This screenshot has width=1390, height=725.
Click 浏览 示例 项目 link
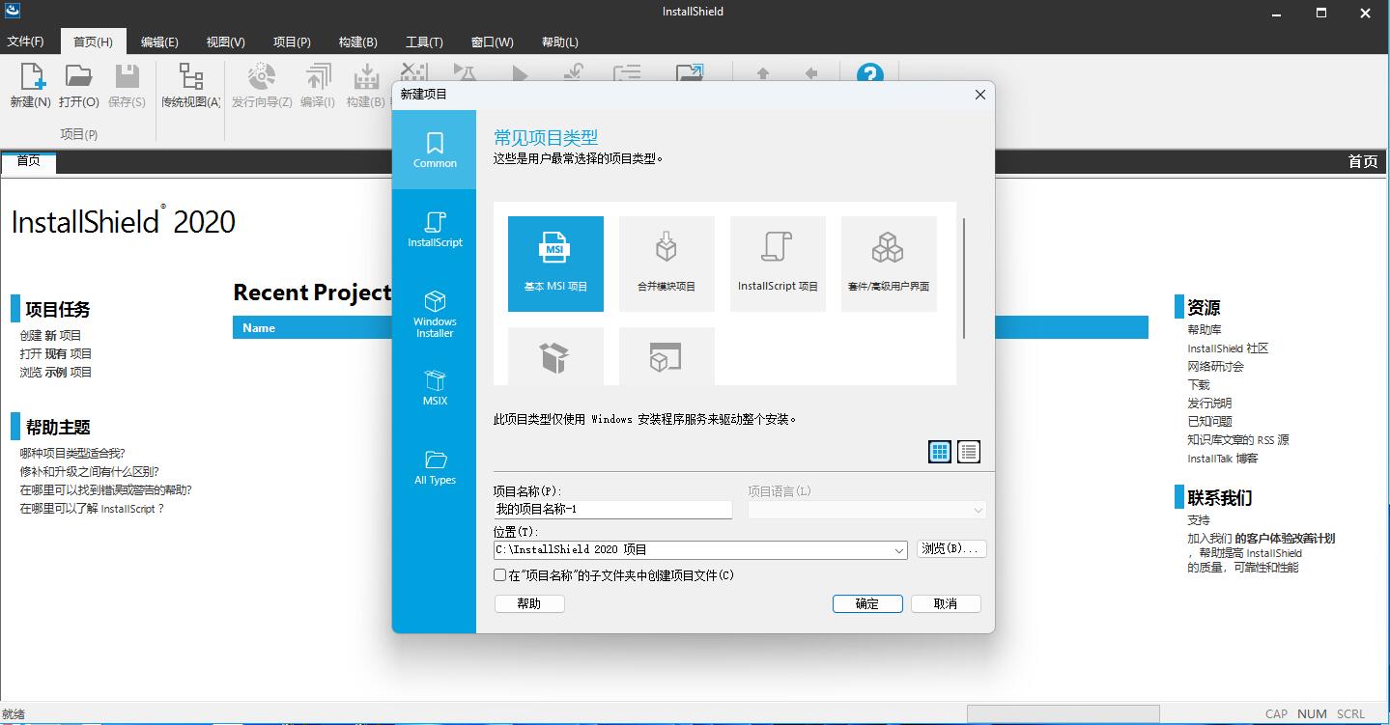[55, 372]
